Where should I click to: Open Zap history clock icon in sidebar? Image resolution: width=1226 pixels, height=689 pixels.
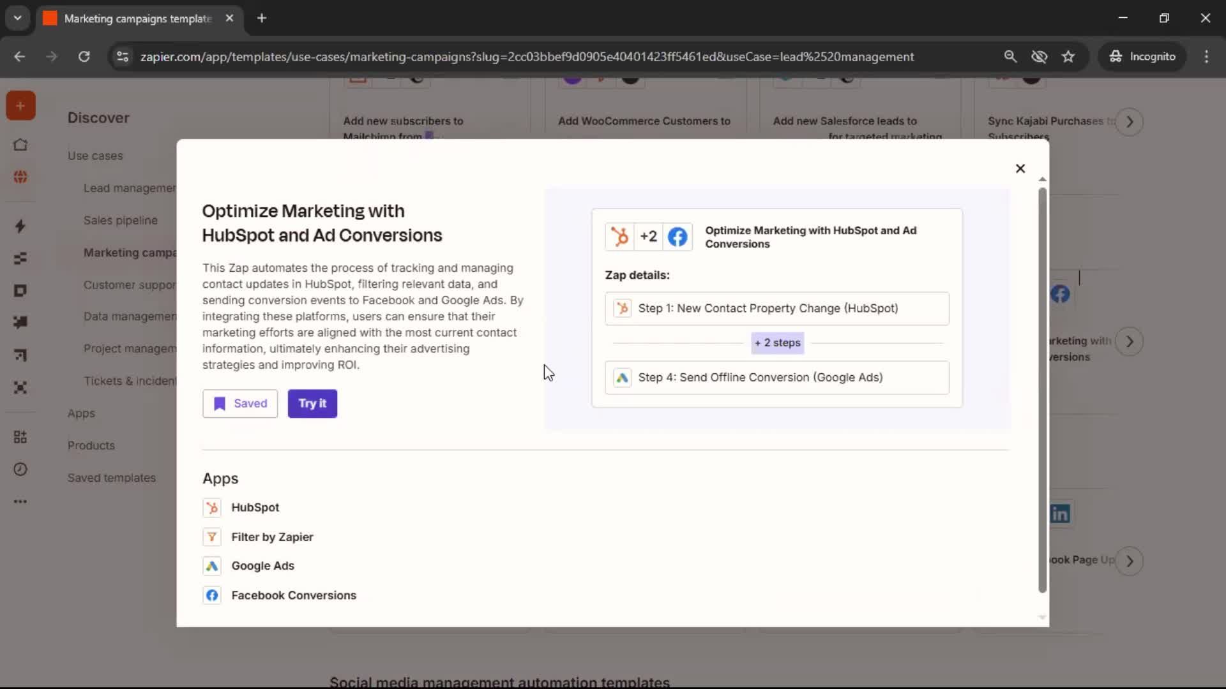pos(20,470)
